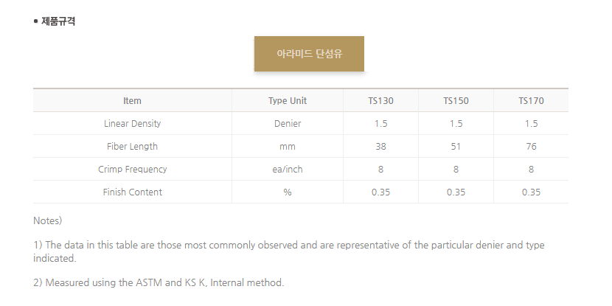The height and width of the screenshot is (306, 612).
Task: Click the mm unit cell
Action: click(288, 147)
